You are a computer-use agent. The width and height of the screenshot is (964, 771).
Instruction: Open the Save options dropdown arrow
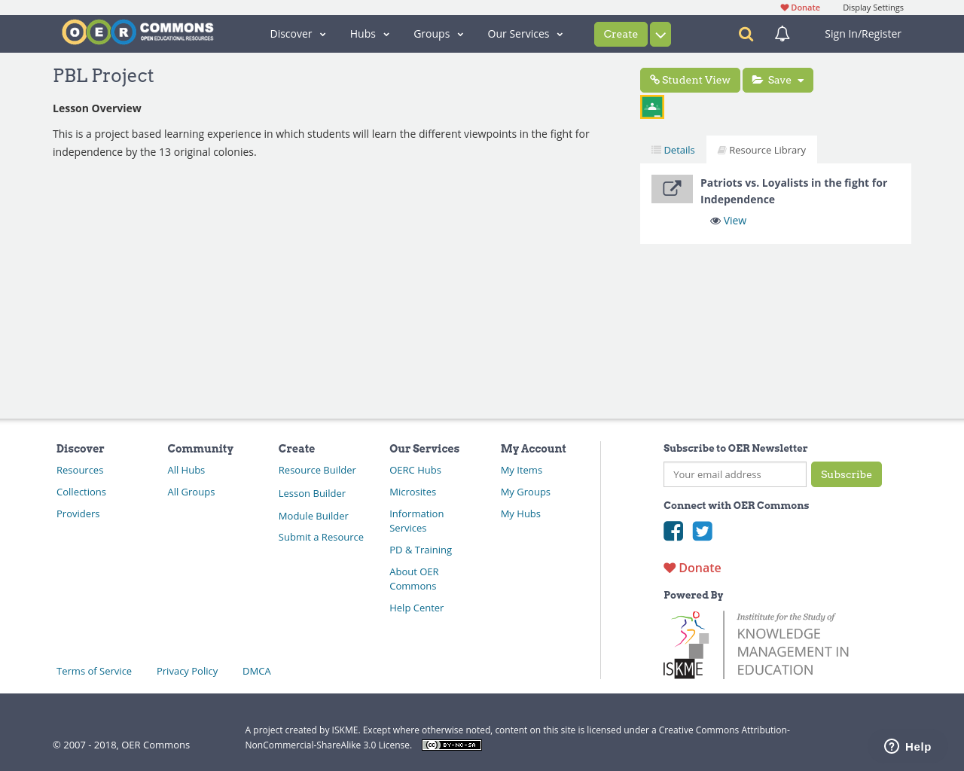coord(801,79)
